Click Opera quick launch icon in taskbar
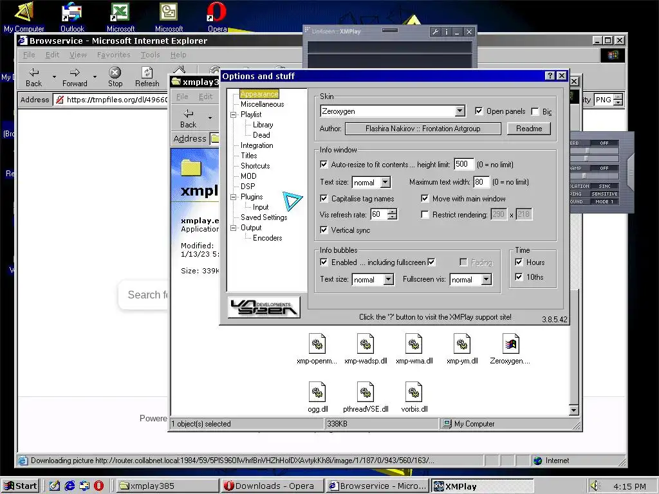The height and width of the screenshot is (494, 659). click(x=98, y=486)
